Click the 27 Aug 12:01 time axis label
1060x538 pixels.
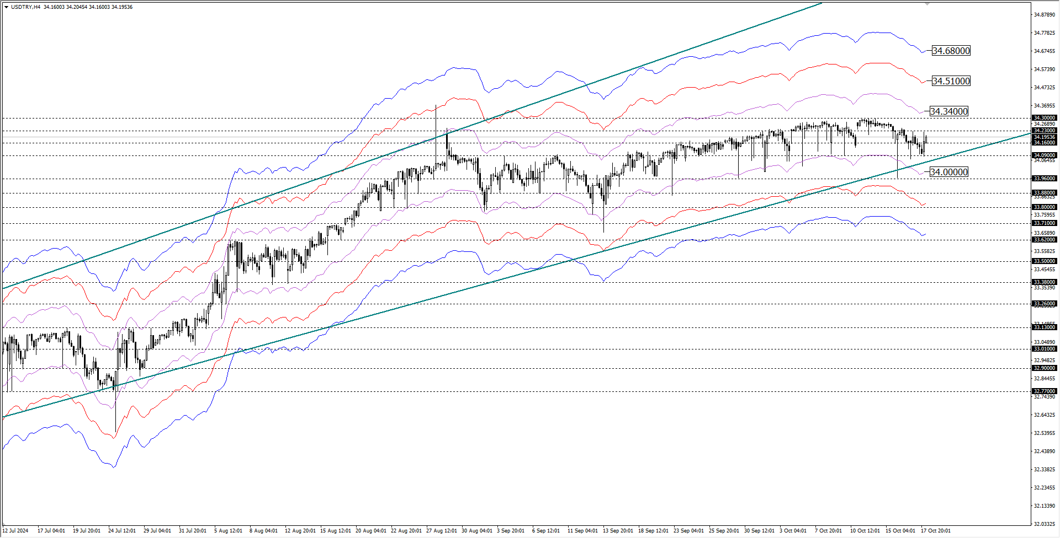click(442, 531)
